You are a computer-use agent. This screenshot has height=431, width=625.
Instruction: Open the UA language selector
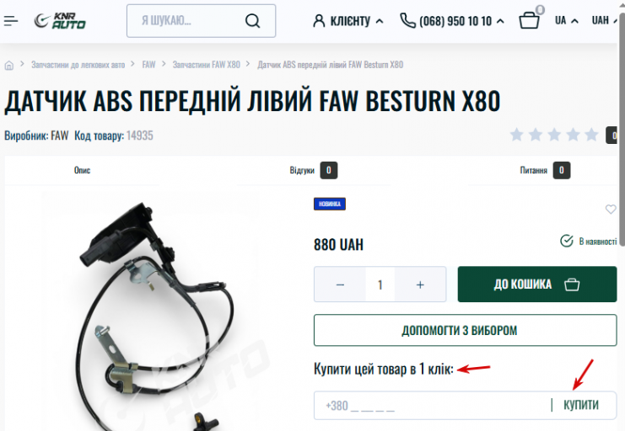coord(567,20)
